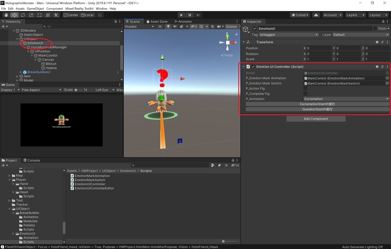Screen dimensions: 391x249
Task: Open Tag dropdown Untagged
Action: (x=289, y=35)
